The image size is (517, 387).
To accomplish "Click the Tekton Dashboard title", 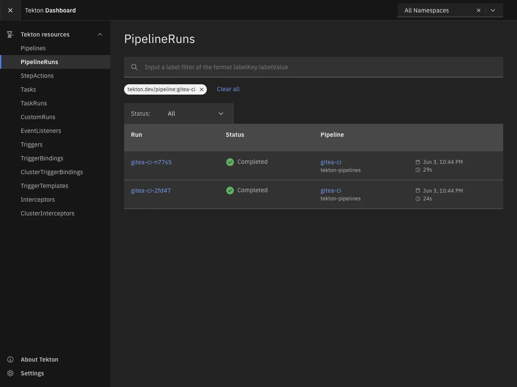I will [x=50, y=10].
